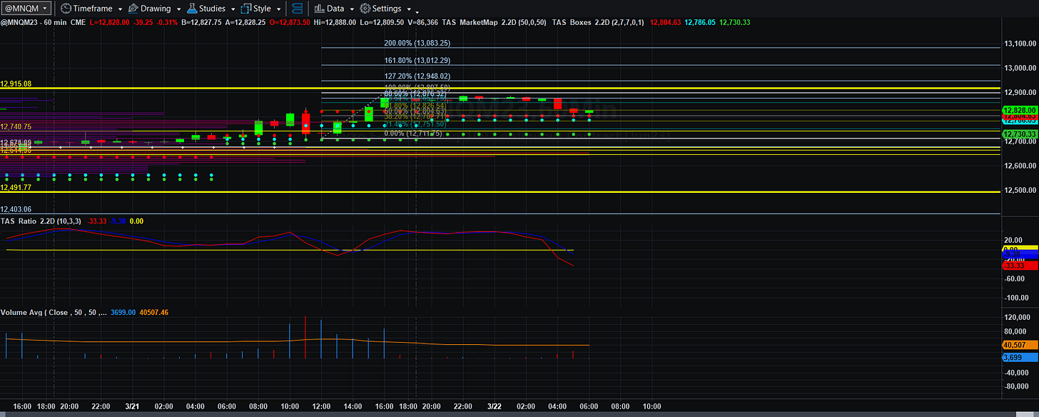Expand the Data dropdown arrow
Image resolution: width=1039 pixels, height=417 pixels.
352,9
